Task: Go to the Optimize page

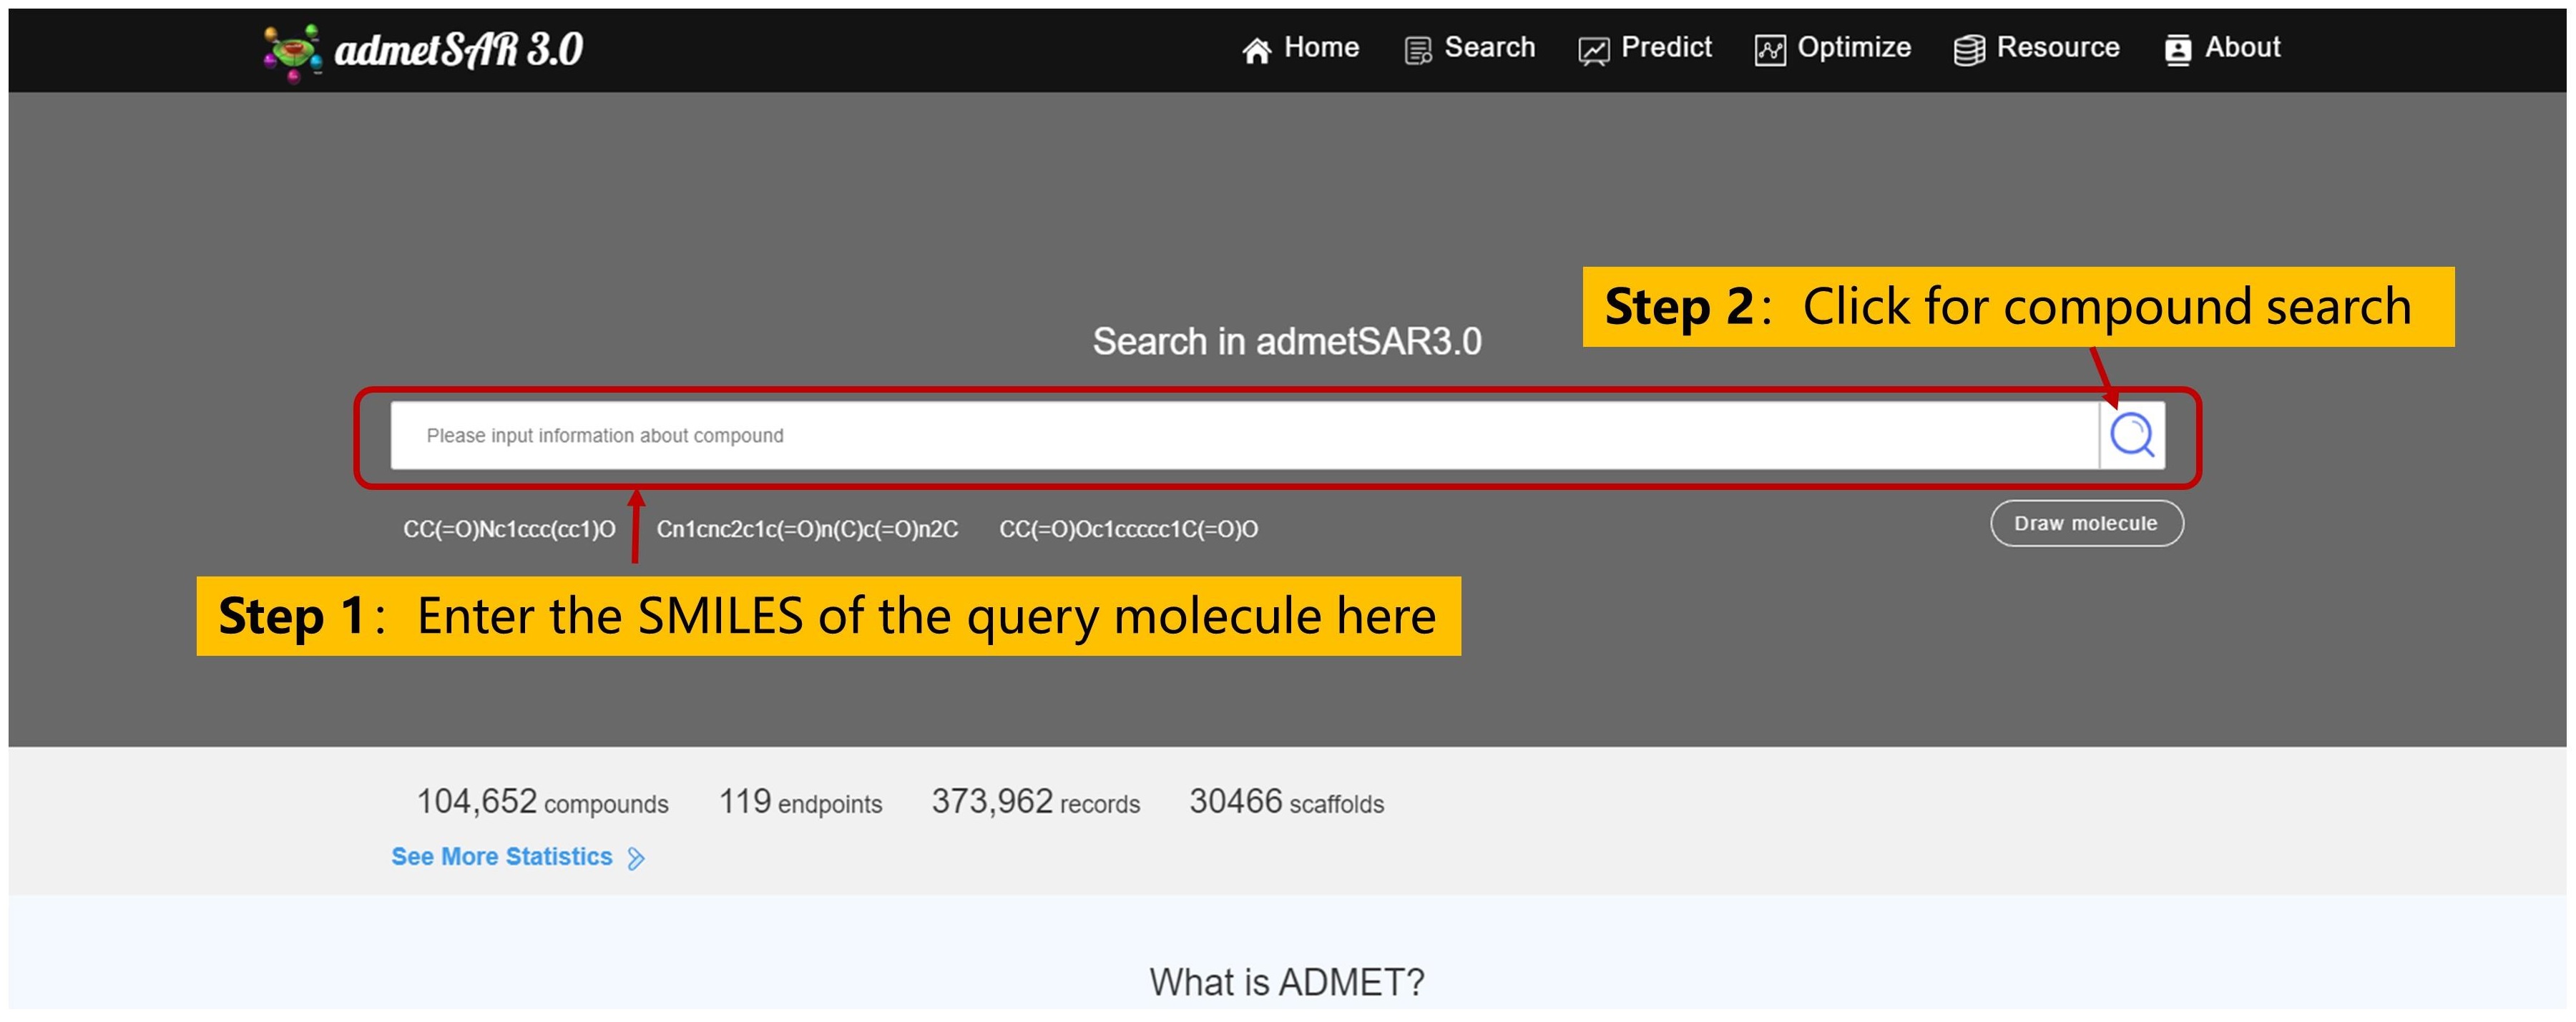Action: click(1832, 48)
